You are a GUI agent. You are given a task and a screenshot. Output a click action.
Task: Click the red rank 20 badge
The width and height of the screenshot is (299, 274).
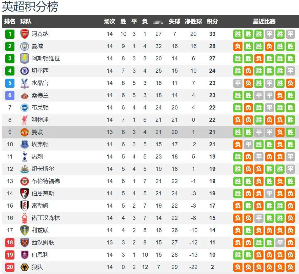(x=10, y=267)
